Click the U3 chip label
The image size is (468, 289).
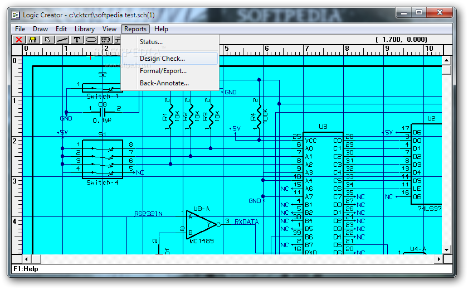pos(323,127)
